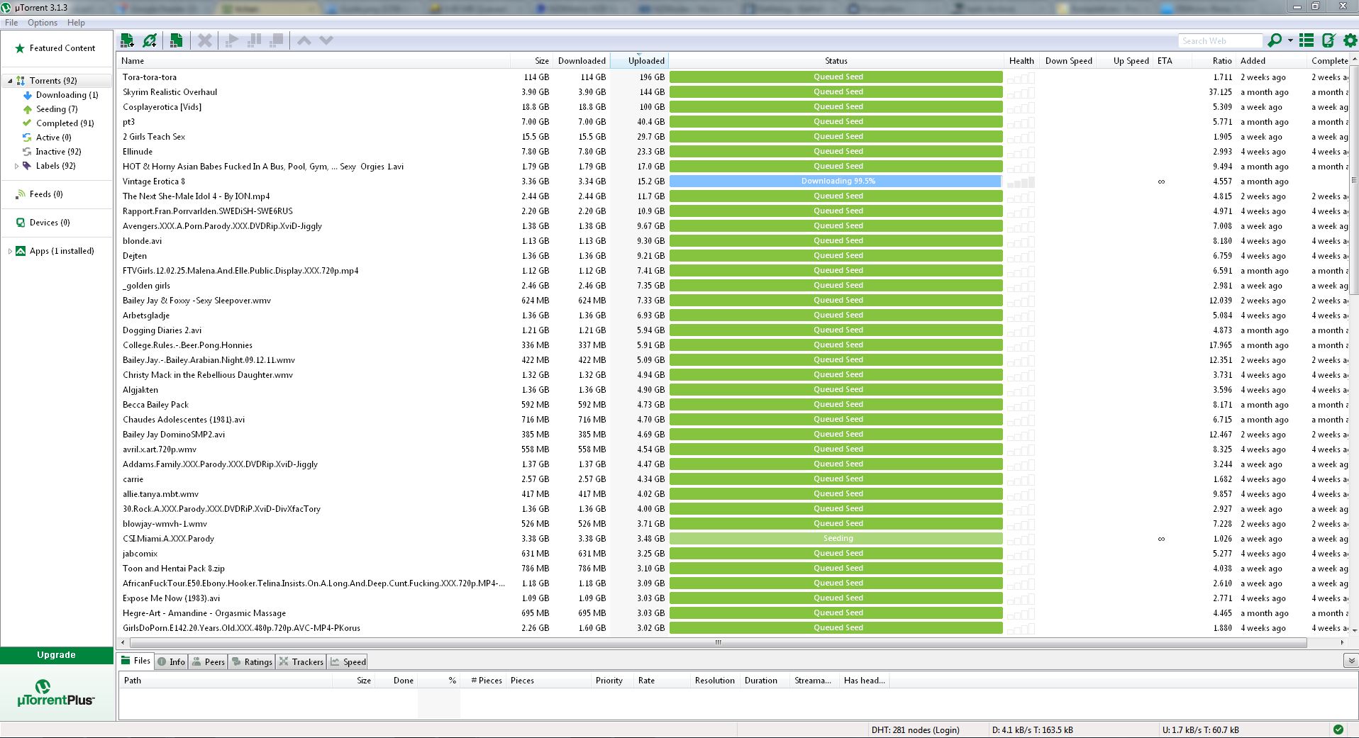This screenshot has width=1359, height=738.
Task: Click the Featured Content star icon
Action: coord(20,48)
